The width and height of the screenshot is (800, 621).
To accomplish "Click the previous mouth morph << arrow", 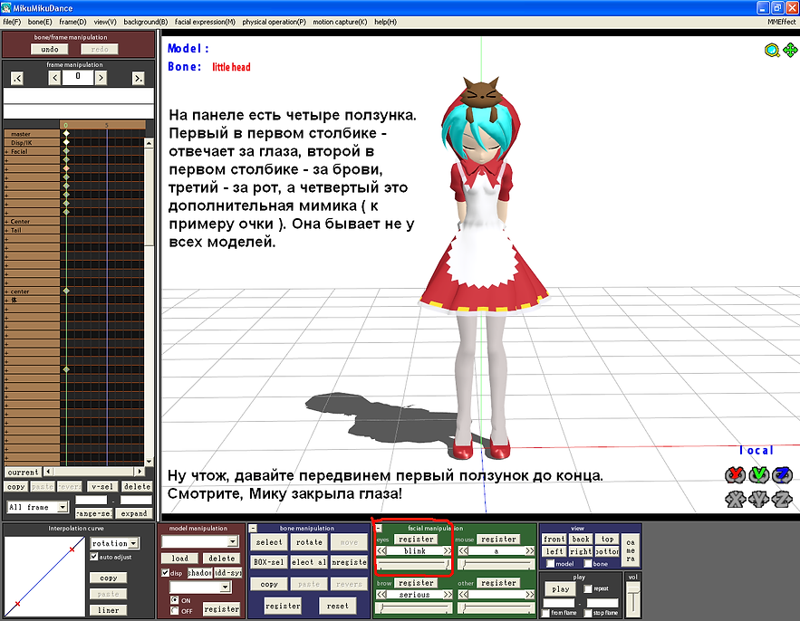I will pos(463,551).
